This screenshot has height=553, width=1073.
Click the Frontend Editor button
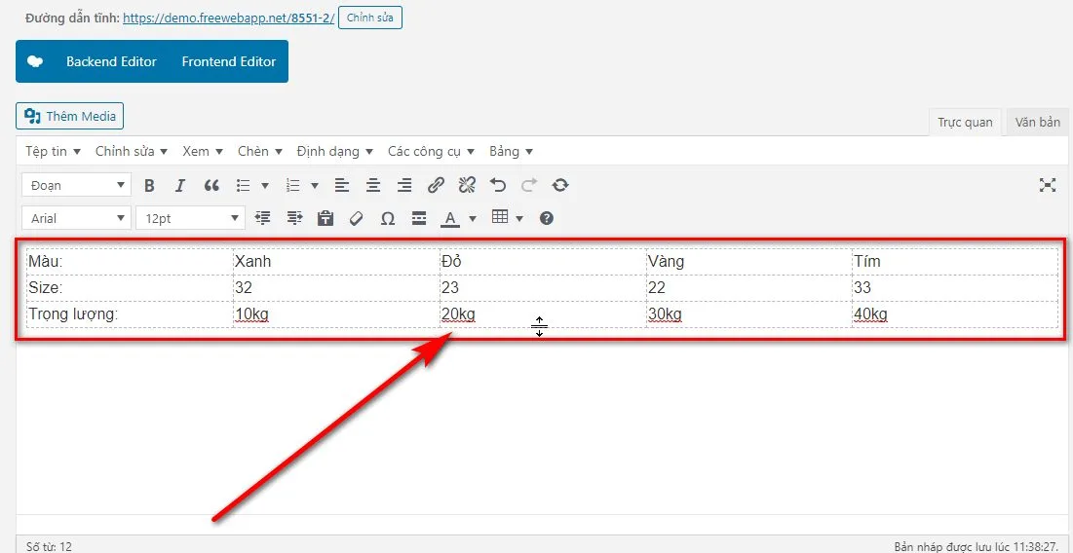(x=229, y=61)
